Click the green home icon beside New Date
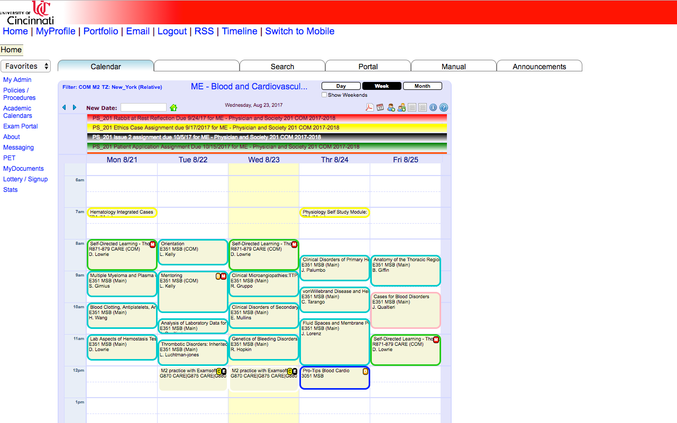This screenshot has height=423, width=677. [x=173, y=107]
